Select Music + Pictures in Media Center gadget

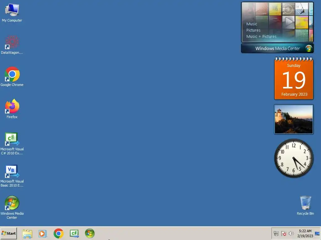pyautogui.click(x=261, y=37)
